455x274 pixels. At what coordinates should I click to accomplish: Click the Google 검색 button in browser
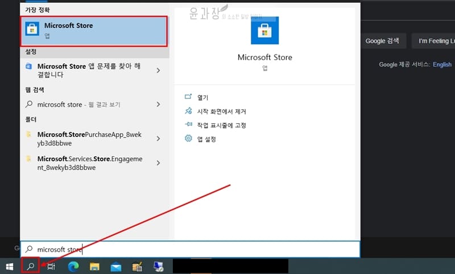tap(382, 41)
